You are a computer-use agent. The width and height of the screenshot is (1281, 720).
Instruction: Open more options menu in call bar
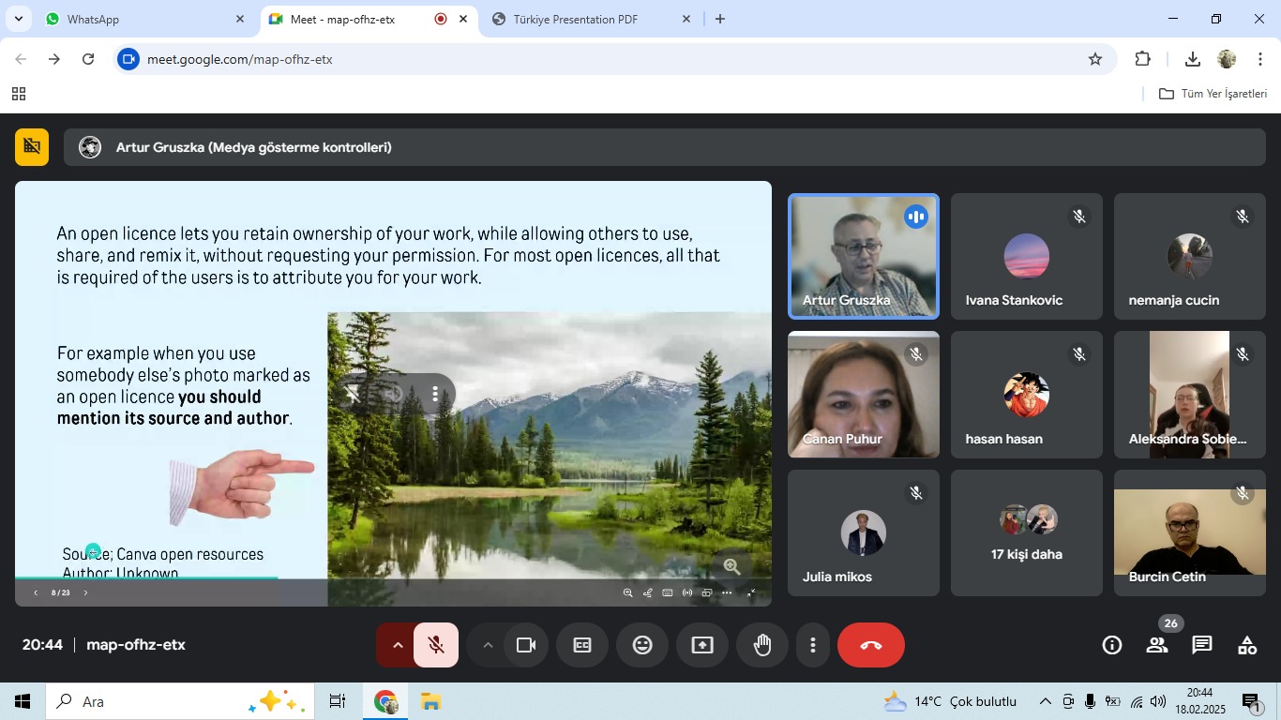pyautogui.click(x=813, y=645)
